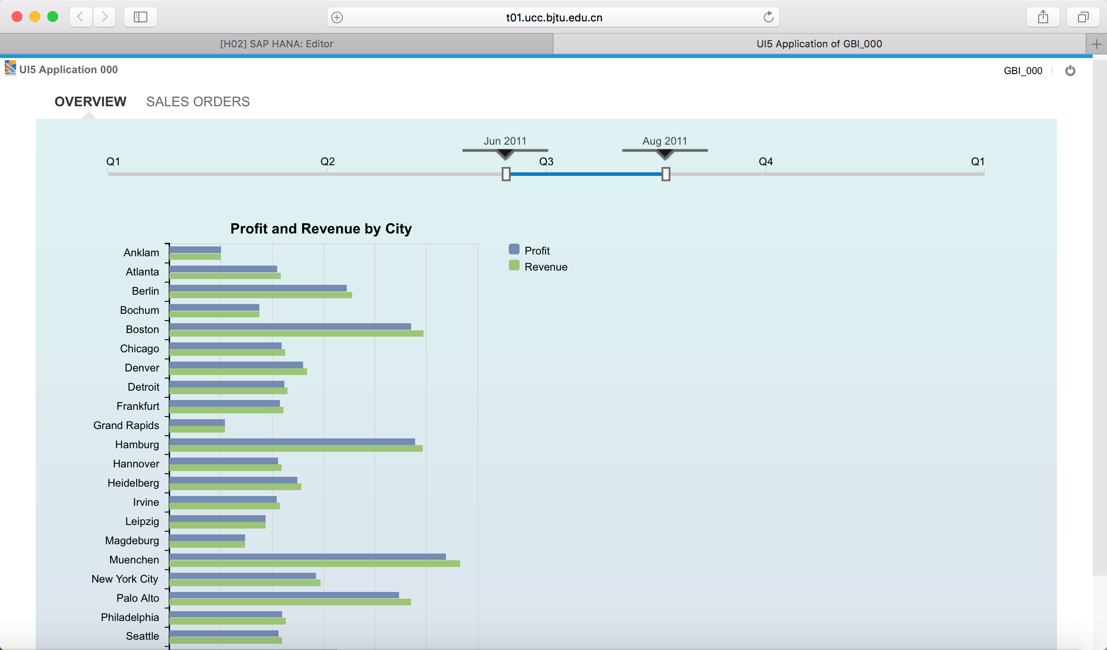Image resolution: width=1107 pixels, height=650 pixels.
Task: Click the Atlanta city label
Action: [142, 272]
